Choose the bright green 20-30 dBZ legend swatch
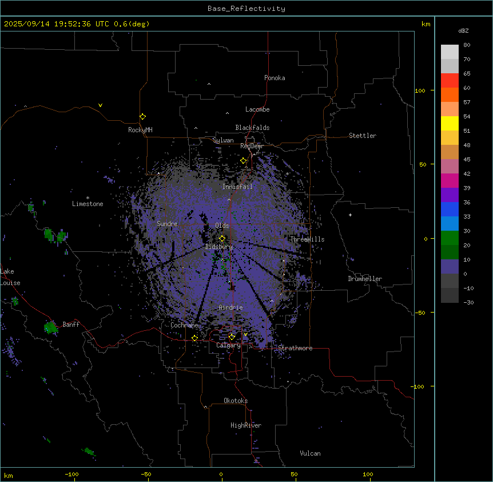This screenshot has height=482, width=493. 450,238
